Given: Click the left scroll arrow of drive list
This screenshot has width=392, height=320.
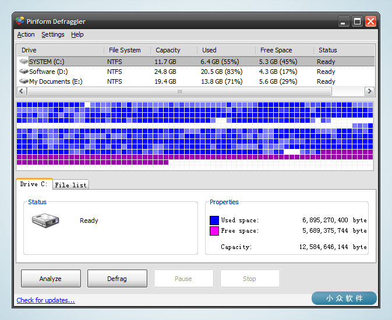Looking at the screenshot, I should click(x=22, y=91).
